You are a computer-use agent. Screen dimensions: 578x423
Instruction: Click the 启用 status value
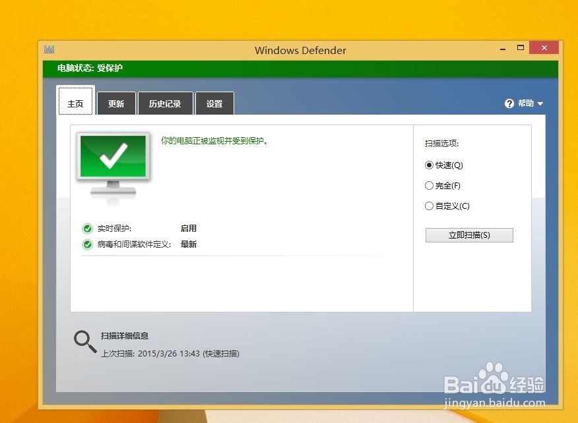188,228
